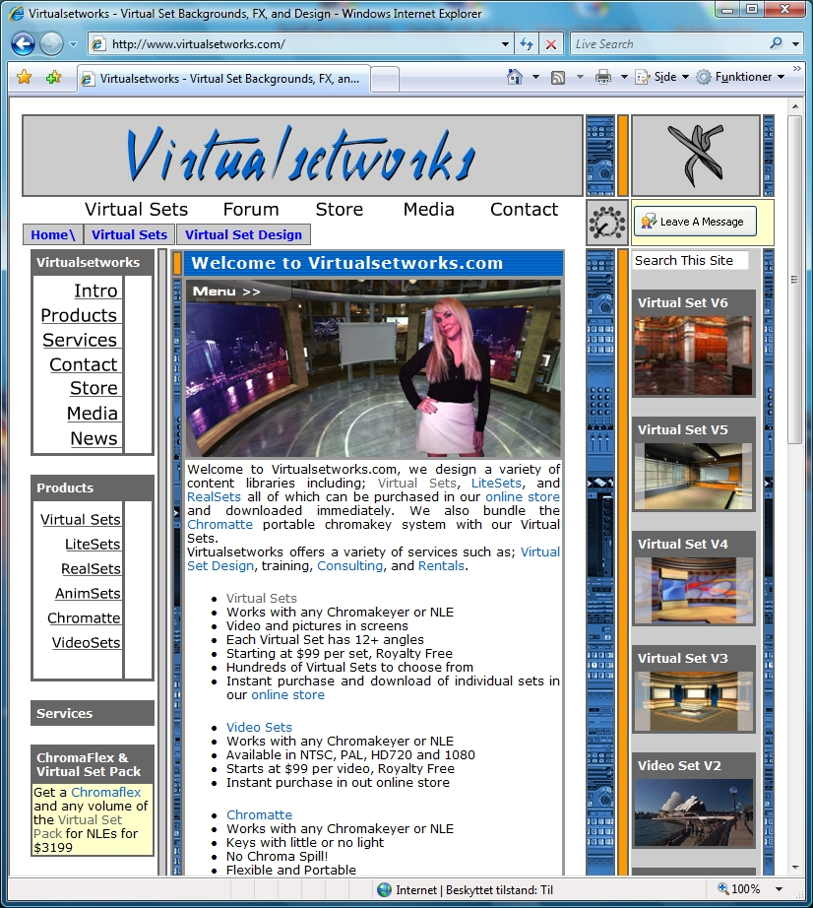Expand the Funktioner tools dropdown
This screenshot has height=908, width=813.
click(782, 77)
